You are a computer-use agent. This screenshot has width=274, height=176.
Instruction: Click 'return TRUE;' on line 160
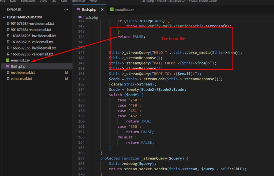tap(139, 121)
